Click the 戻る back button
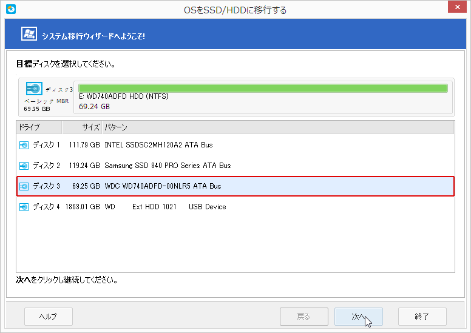 click(304, 317)
